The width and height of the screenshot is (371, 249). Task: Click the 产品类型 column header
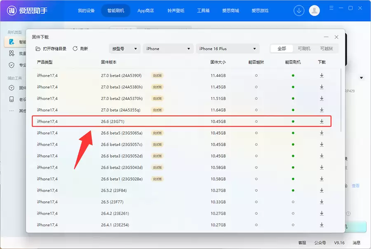click(x=45, y=62)
